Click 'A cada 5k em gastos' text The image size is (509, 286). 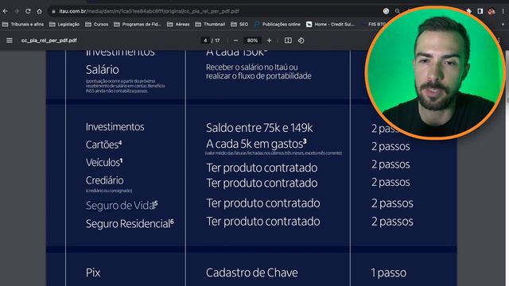(x=256, y=144)
